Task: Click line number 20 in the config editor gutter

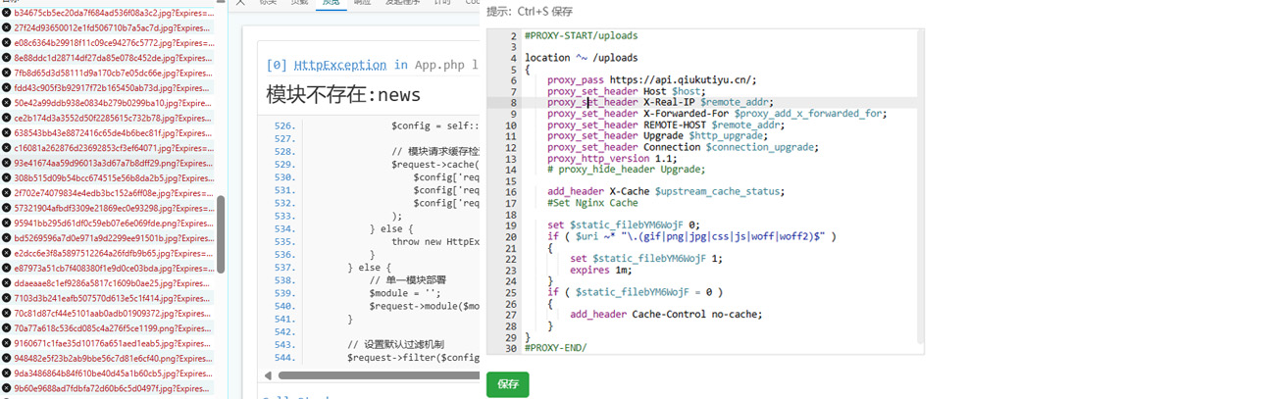Action: point(511,236)
